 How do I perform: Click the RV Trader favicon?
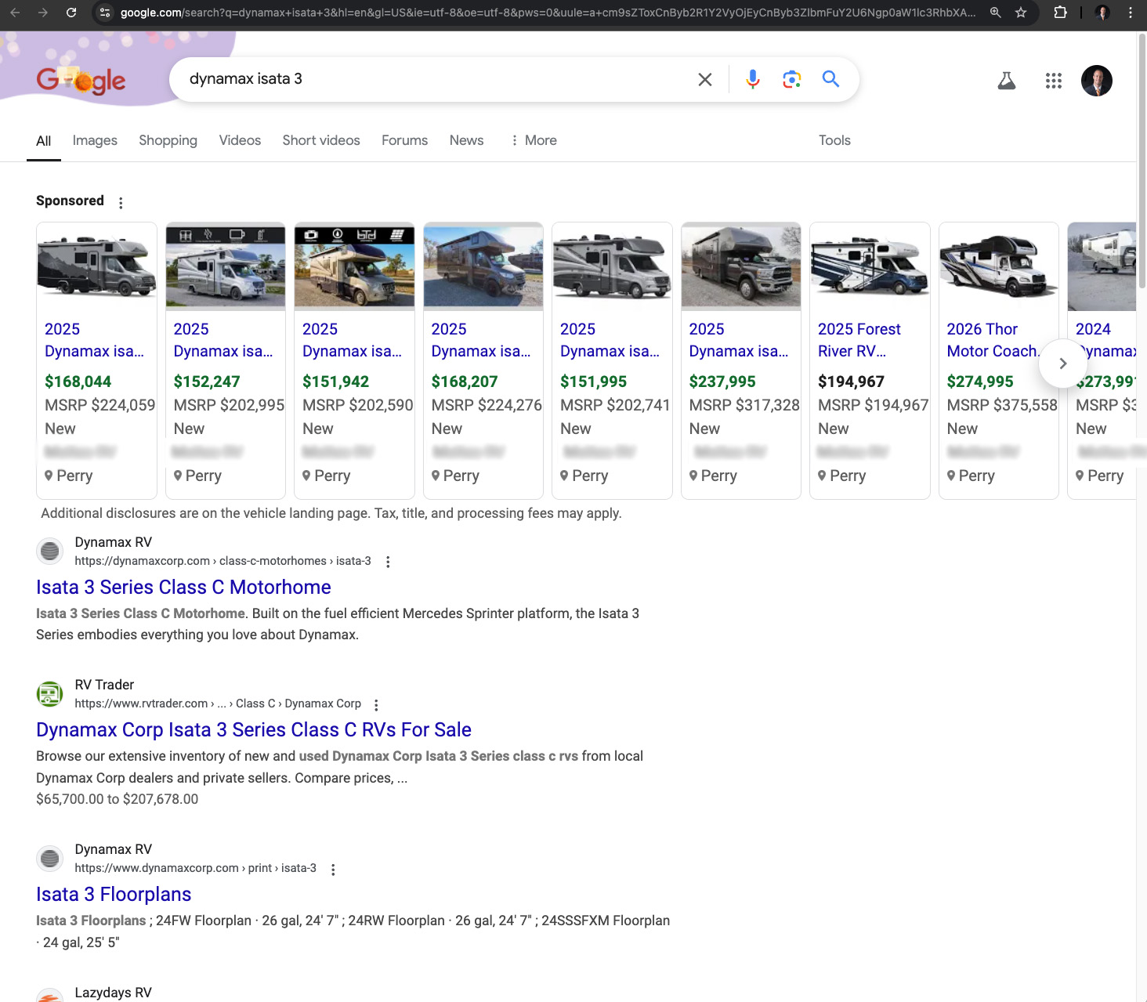point(50,694)
